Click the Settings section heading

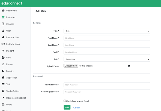37,23
